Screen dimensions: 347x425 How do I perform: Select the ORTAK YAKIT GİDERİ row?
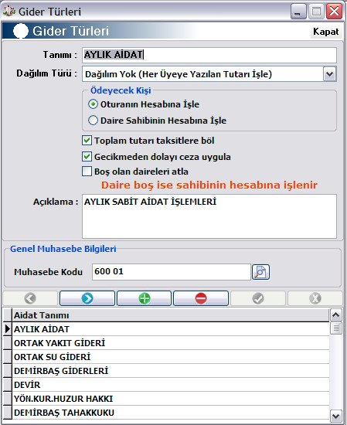[171, 343]
